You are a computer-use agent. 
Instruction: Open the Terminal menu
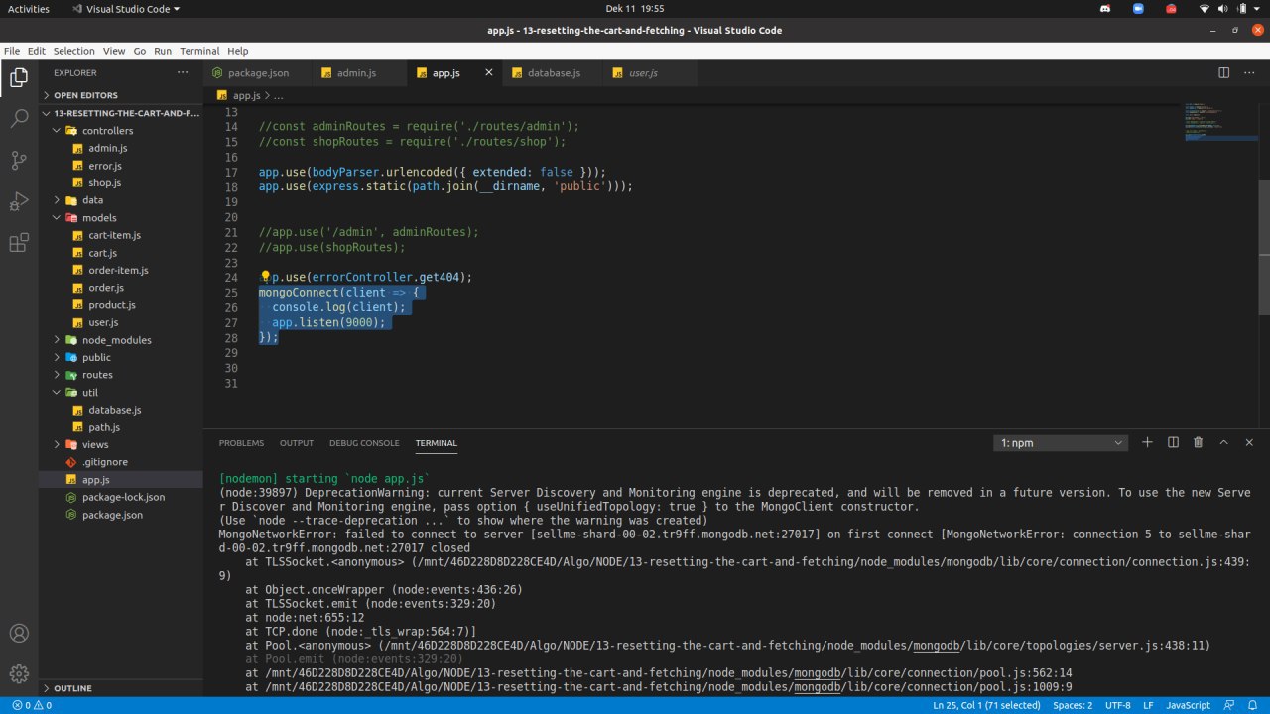tap(199, 51)
